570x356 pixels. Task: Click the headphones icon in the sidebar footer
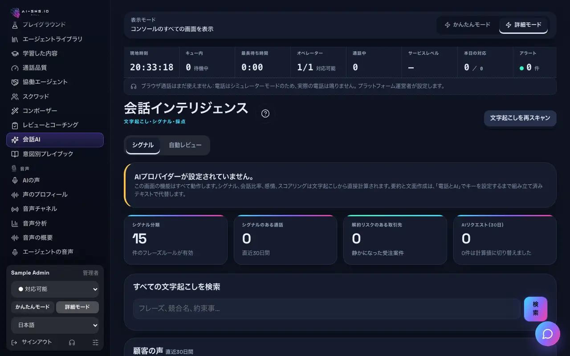[72, 342]
